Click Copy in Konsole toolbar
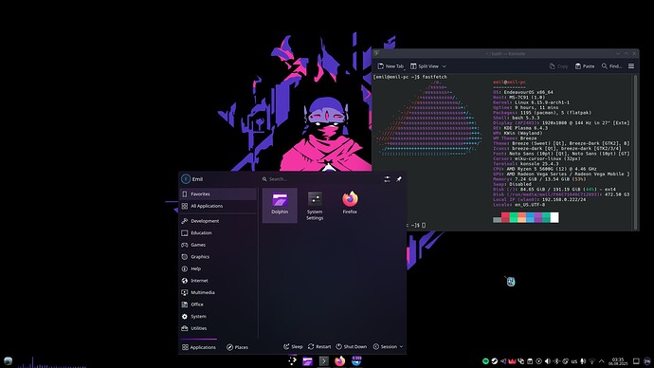This screenshot has height=368, width=654. coord(558,66)
